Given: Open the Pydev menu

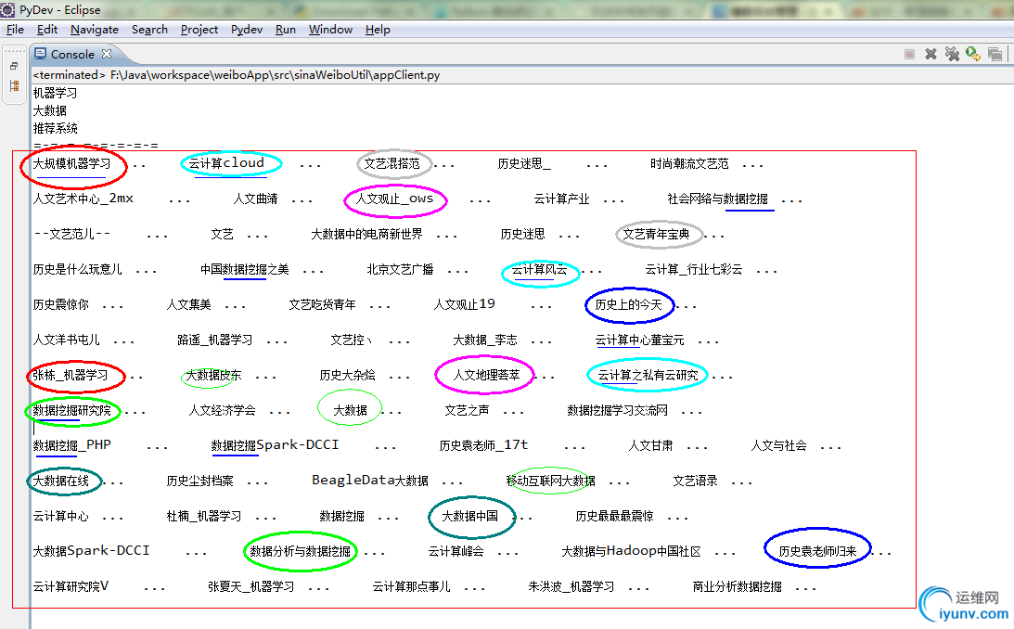Looking at the screenshot, I should [x=247, y=30].
